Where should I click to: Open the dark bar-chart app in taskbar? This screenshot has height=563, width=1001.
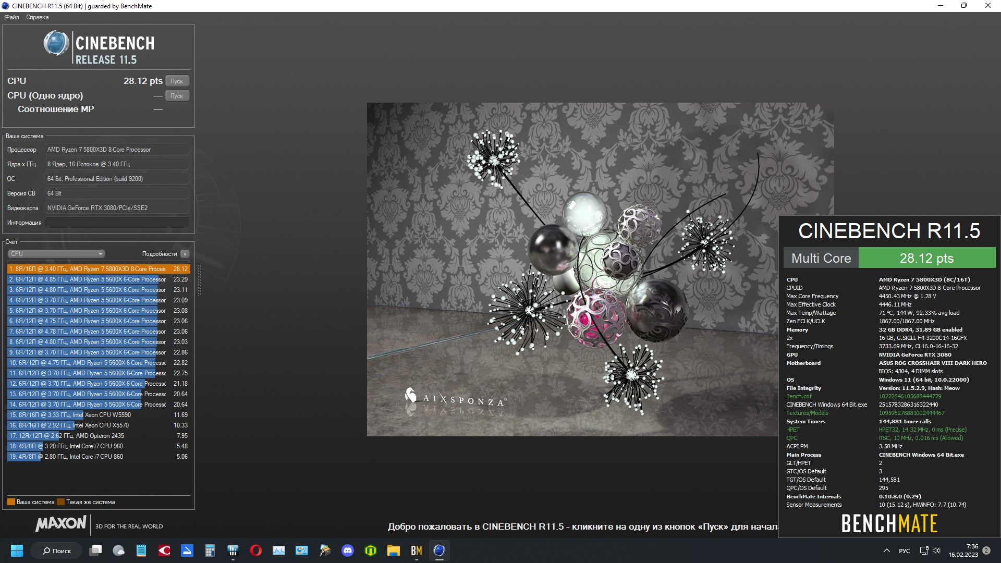click(233, 550)
